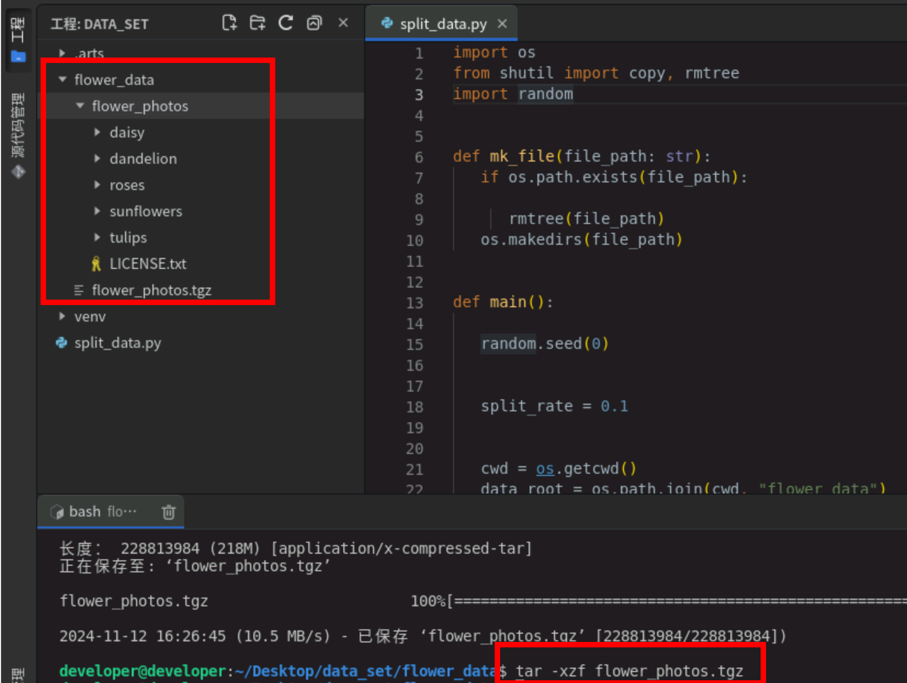Viewport: 907px width, 683px height.
Task: Collapse the flower_photos folder arrow
Action: coord(80,106)
